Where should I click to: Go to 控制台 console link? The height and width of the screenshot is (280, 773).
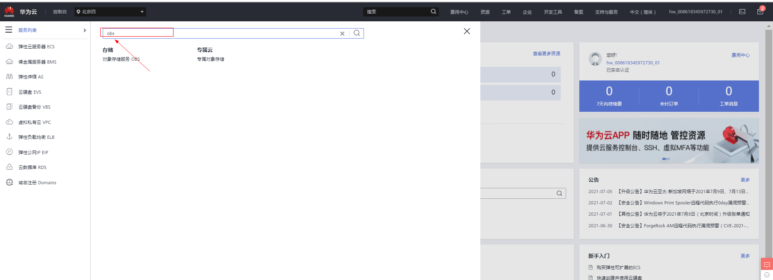pos(60,12)
